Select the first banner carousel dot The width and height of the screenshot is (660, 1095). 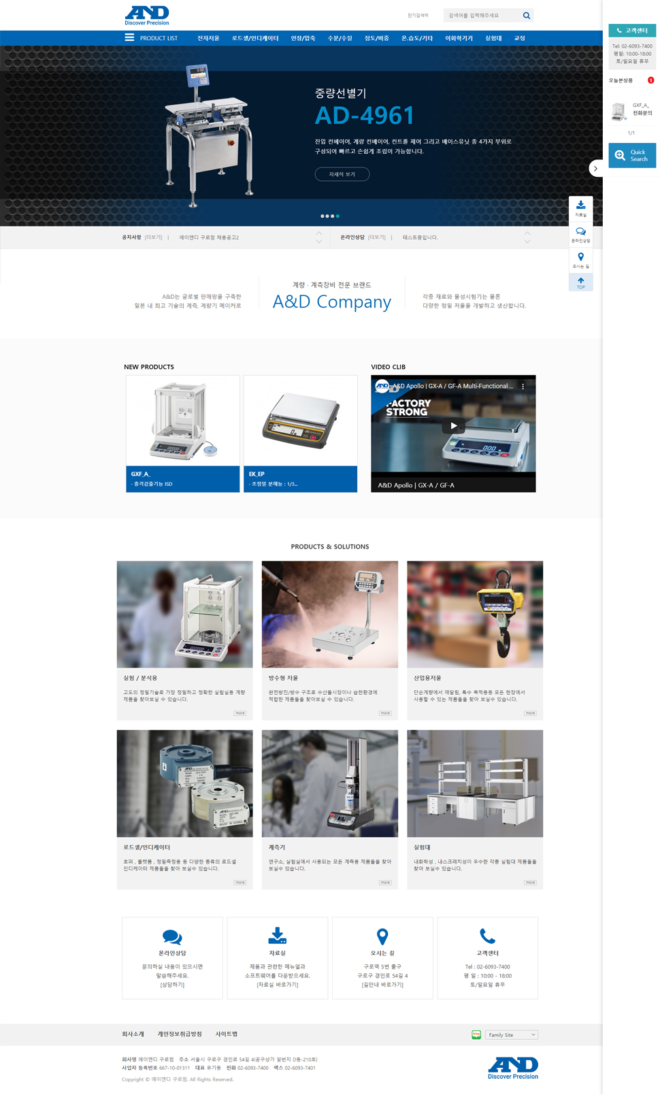pos(322,216)
